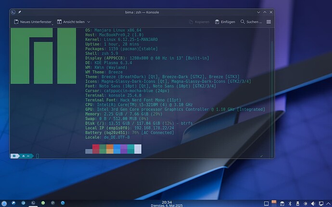
Task: Open the volume tray icon
Action: click(313, 204)
